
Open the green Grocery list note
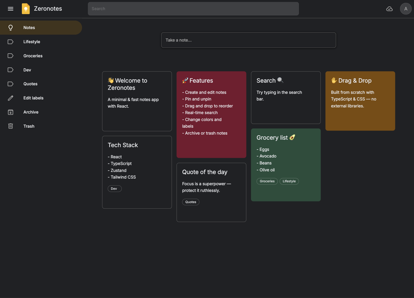click(286, 165)
